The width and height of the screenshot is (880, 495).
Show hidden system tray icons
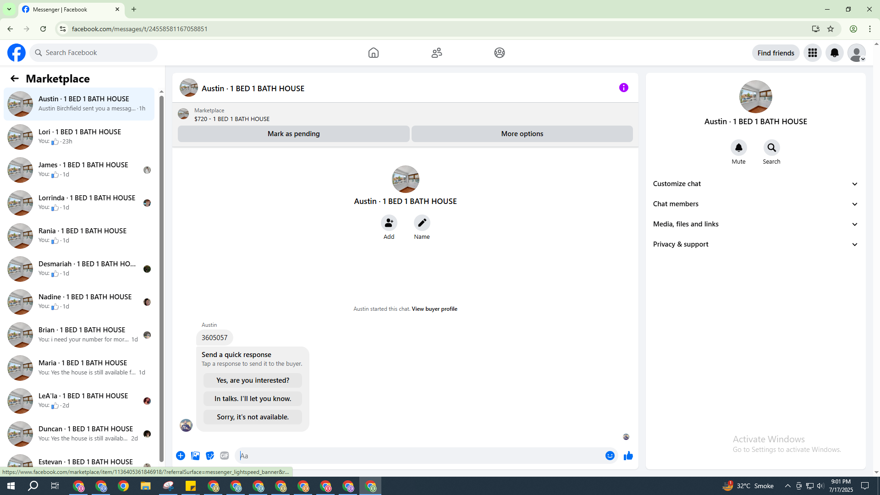click(788, 486)
